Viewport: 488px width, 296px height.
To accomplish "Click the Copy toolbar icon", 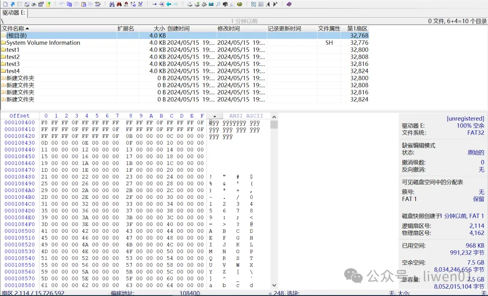I will pyautogui.click(x=69, y=4).
